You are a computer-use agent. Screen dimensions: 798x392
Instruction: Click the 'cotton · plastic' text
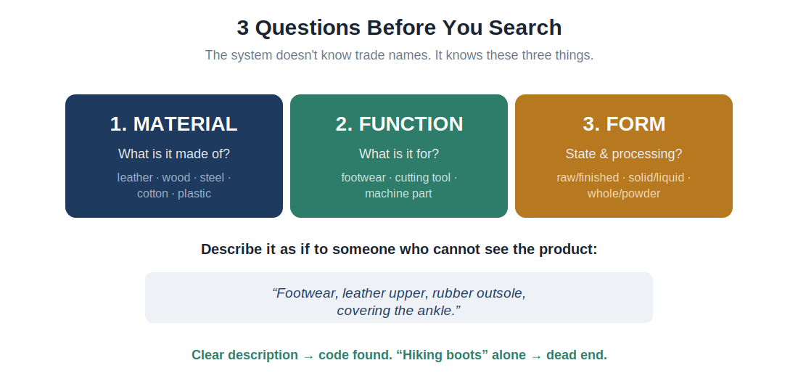[173, 193]
